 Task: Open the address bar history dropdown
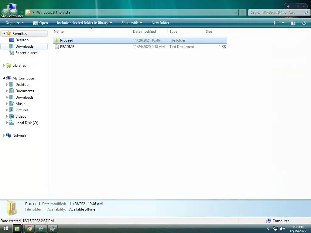click(236, 13)
